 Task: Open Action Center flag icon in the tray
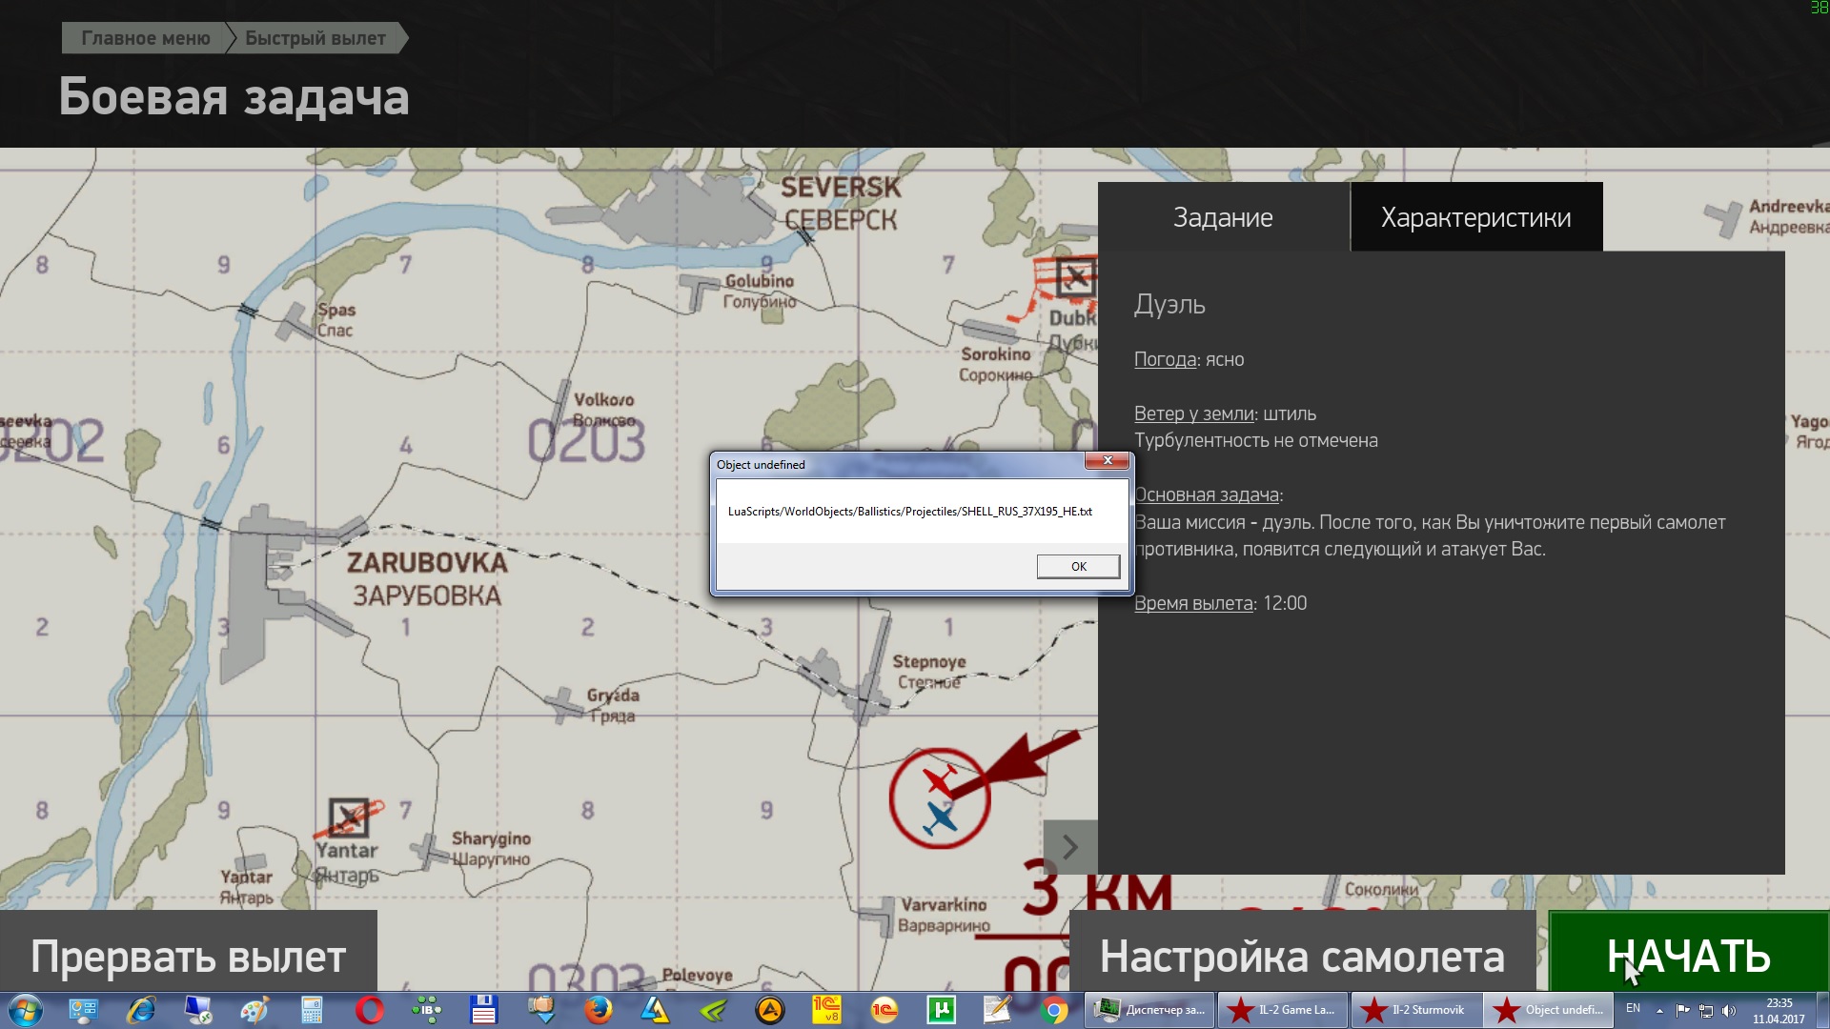[x=1682, y=1010]
